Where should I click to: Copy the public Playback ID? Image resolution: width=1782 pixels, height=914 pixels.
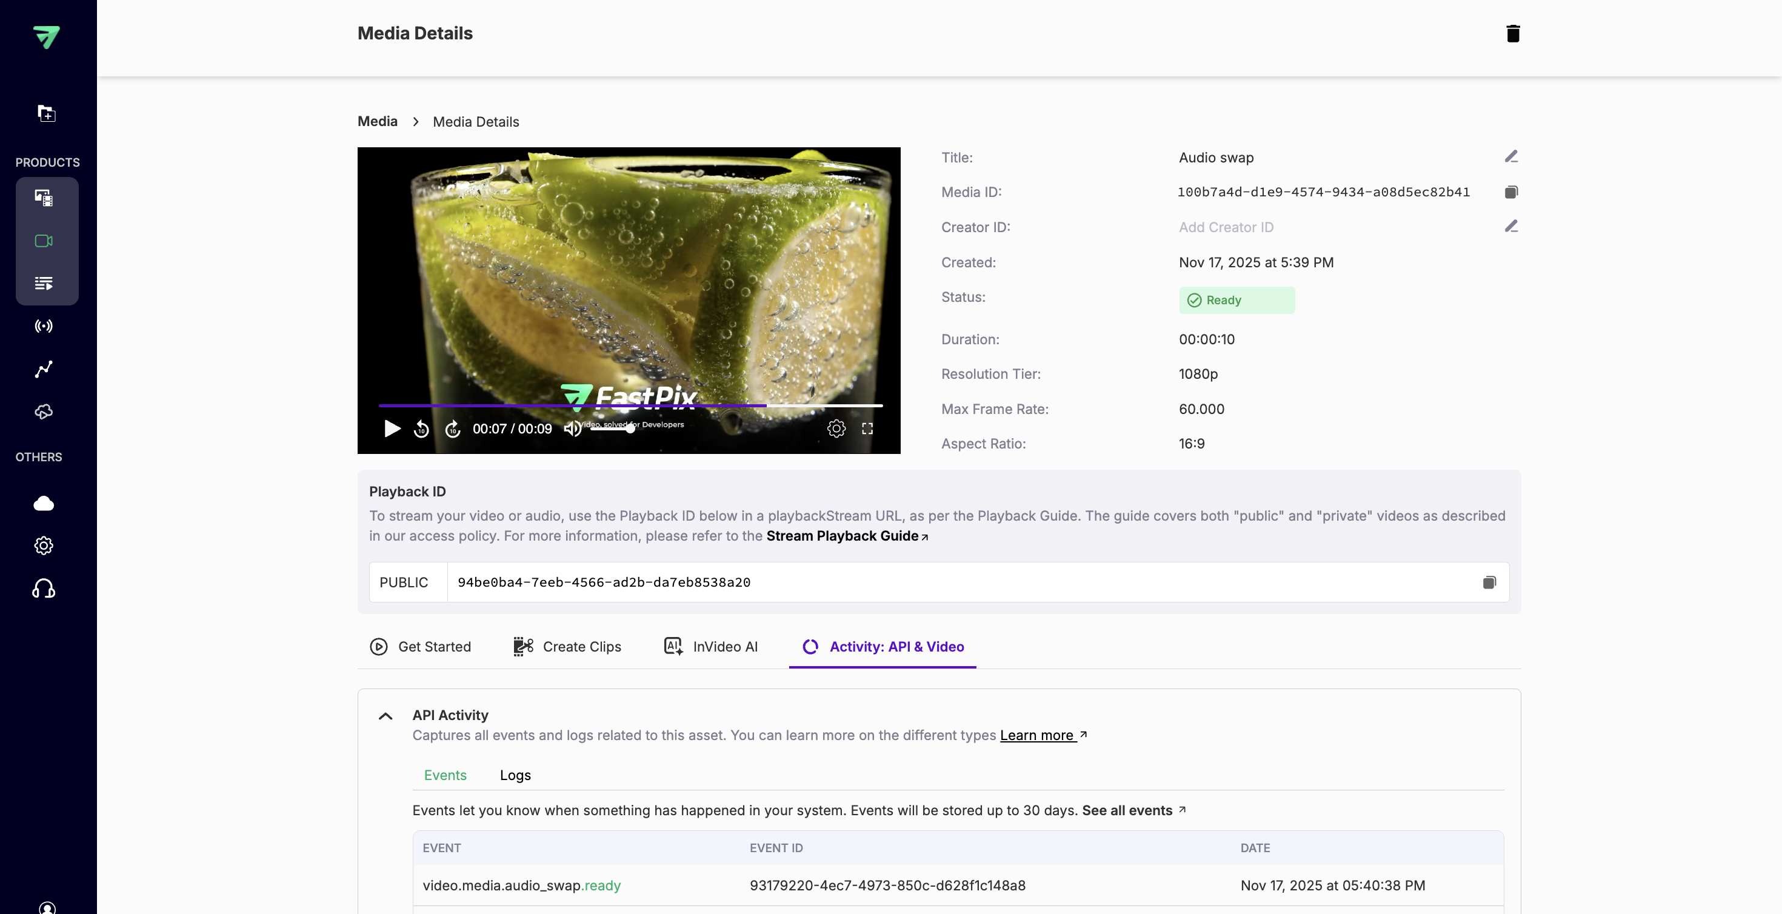tap(1489, 582)
